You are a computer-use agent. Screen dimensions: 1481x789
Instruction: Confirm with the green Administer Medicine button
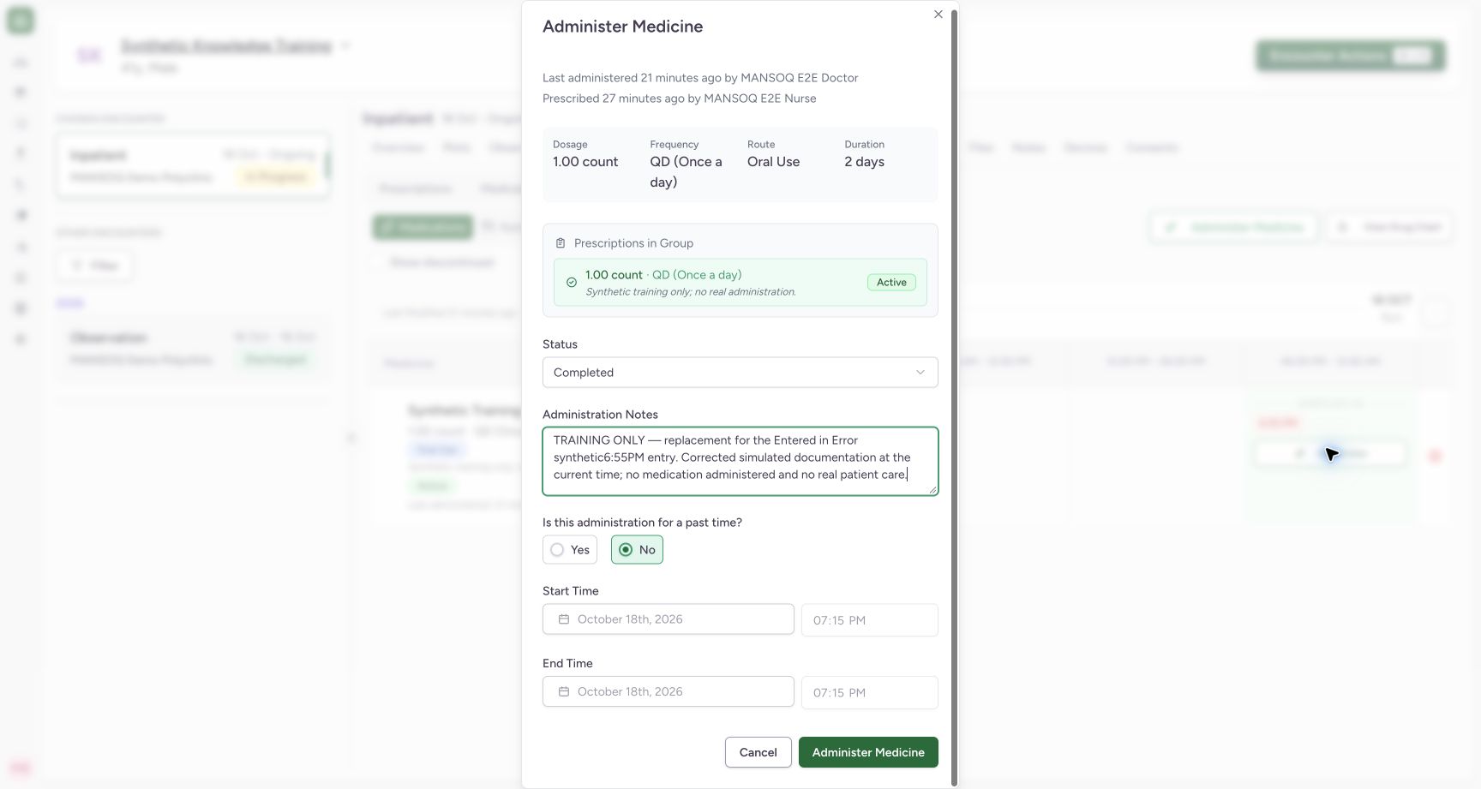pos(868,752)
